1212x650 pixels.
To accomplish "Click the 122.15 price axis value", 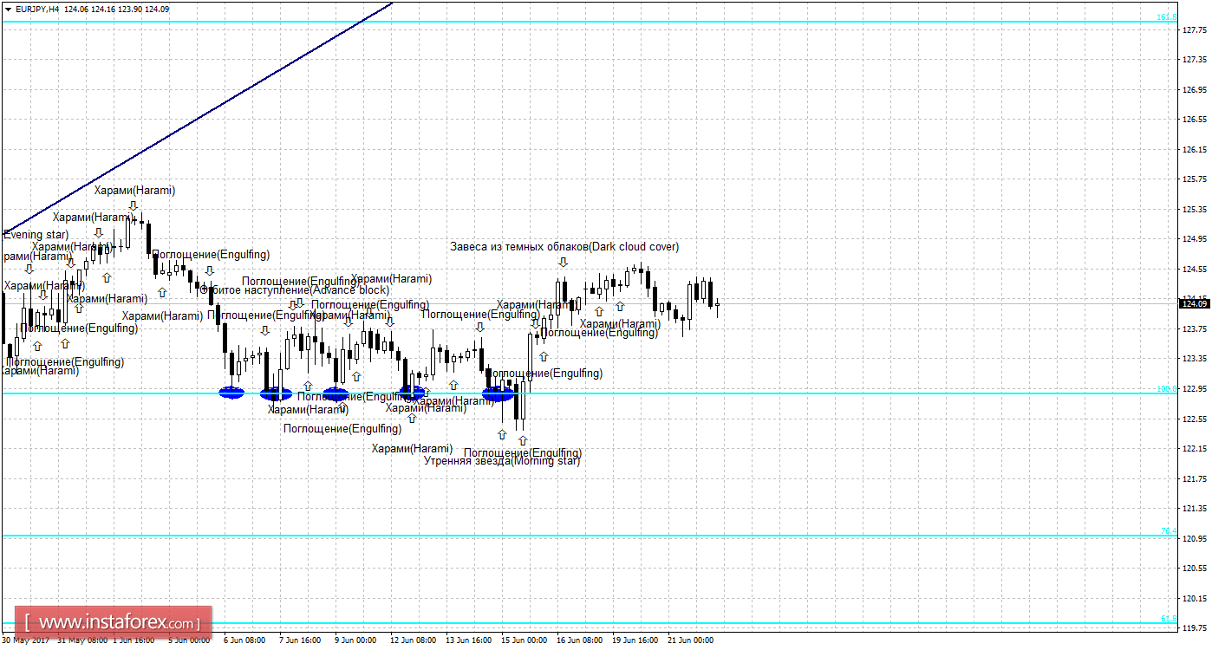I will point(1195,448).
